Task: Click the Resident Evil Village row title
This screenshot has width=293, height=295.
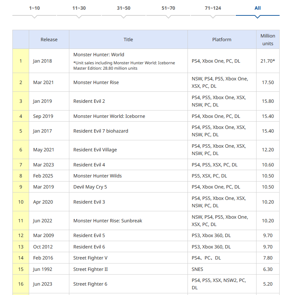Action: pos(95,150)
